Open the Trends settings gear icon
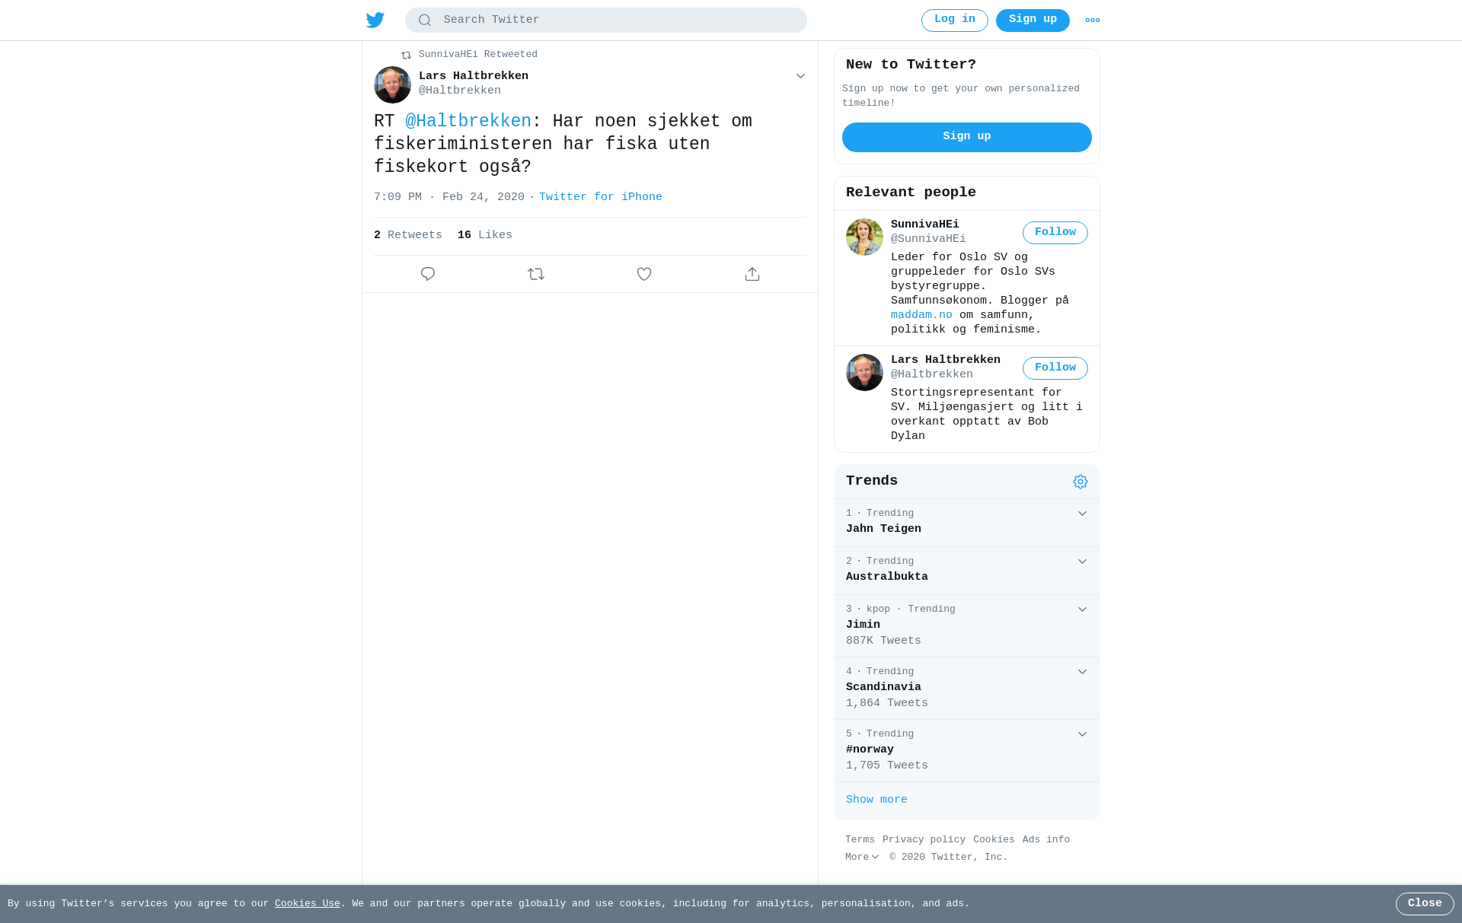1462x923 pixels. (1081, 482)
